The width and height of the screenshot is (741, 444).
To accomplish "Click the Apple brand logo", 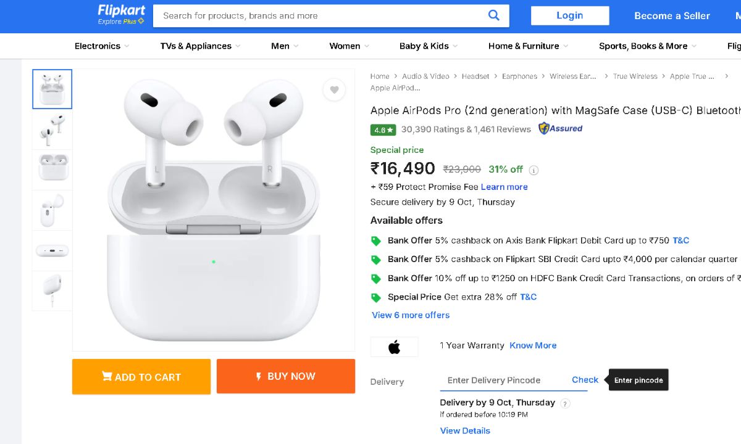I will point(394,347).
